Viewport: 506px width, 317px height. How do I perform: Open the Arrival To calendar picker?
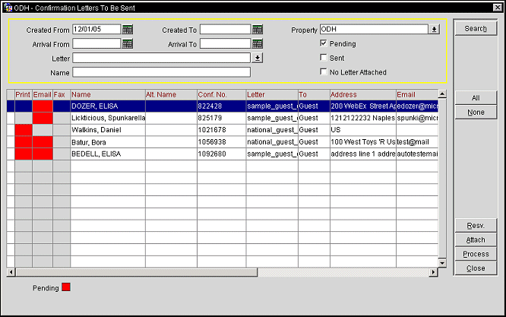pyautogui.click(x=258, y=44)
